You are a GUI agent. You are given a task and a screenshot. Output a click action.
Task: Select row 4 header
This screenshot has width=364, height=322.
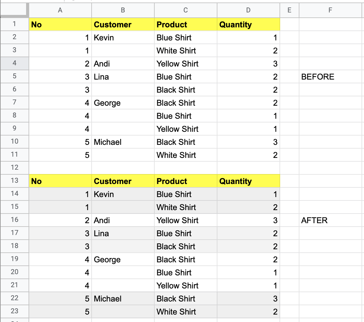point(14,63)
